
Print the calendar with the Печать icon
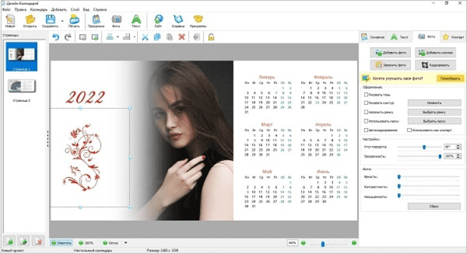click(x=74, y=20)
